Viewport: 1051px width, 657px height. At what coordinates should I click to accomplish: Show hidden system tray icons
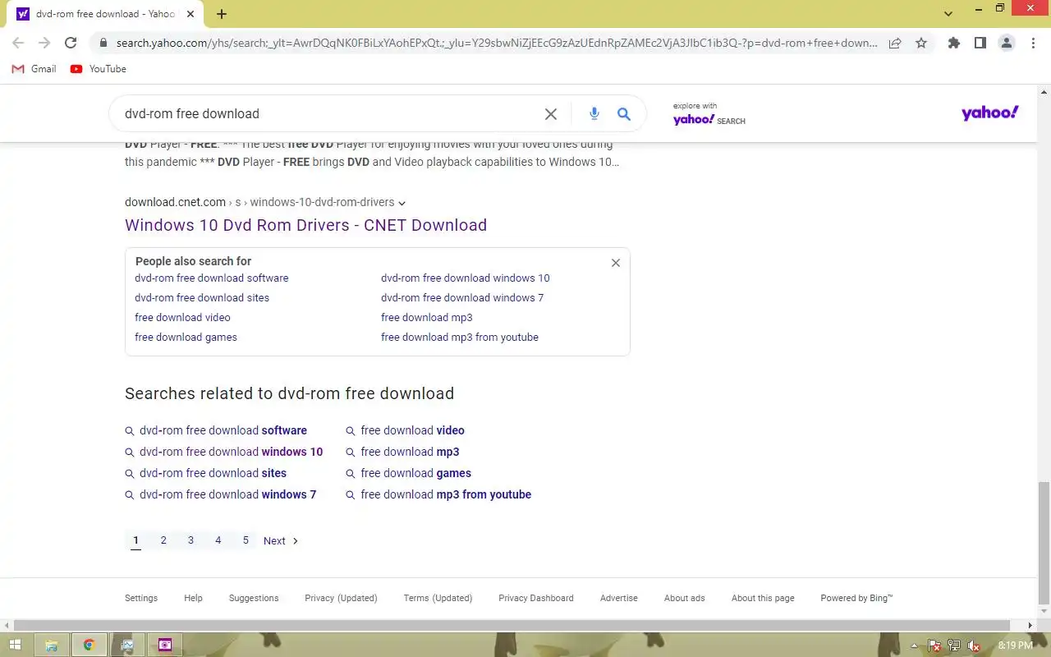tap(915, 646)
